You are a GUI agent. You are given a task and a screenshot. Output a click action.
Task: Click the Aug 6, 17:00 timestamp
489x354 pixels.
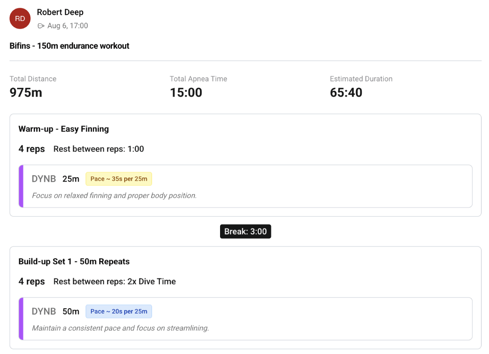(67, 26)
